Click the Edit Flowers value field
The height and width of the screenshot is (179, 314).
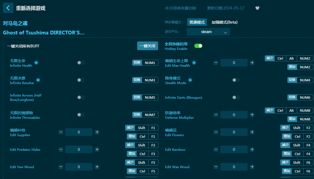tap(234, 132)
